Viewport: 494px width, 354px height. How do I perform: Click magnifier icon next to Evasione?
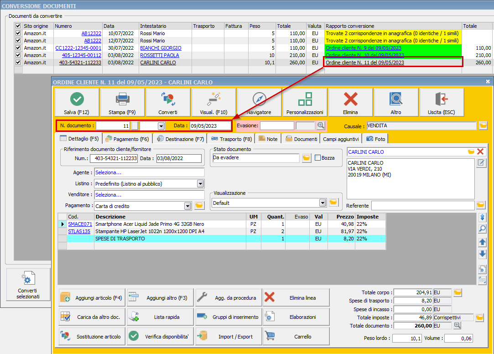point(321,125)
